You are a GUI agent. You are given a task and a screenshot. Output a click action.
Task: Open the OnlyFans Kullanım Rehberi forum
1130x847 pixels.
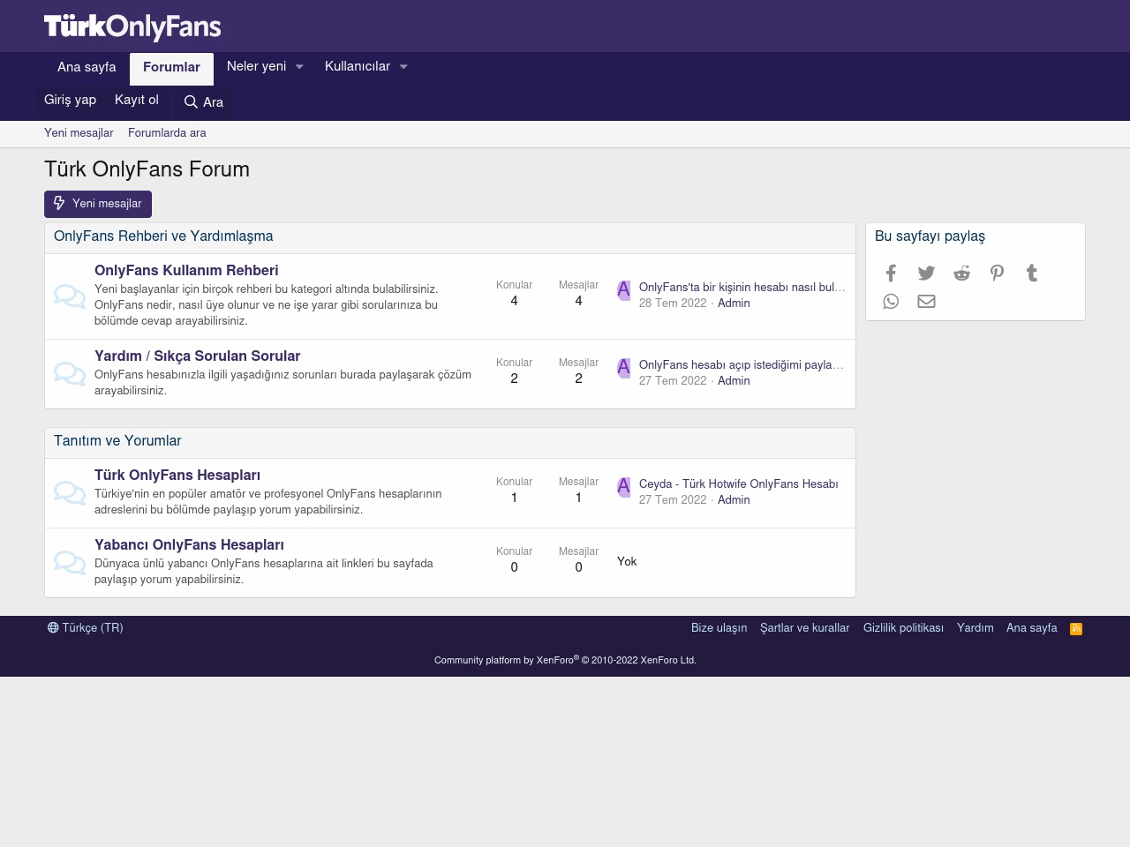[x=186, y=271]
